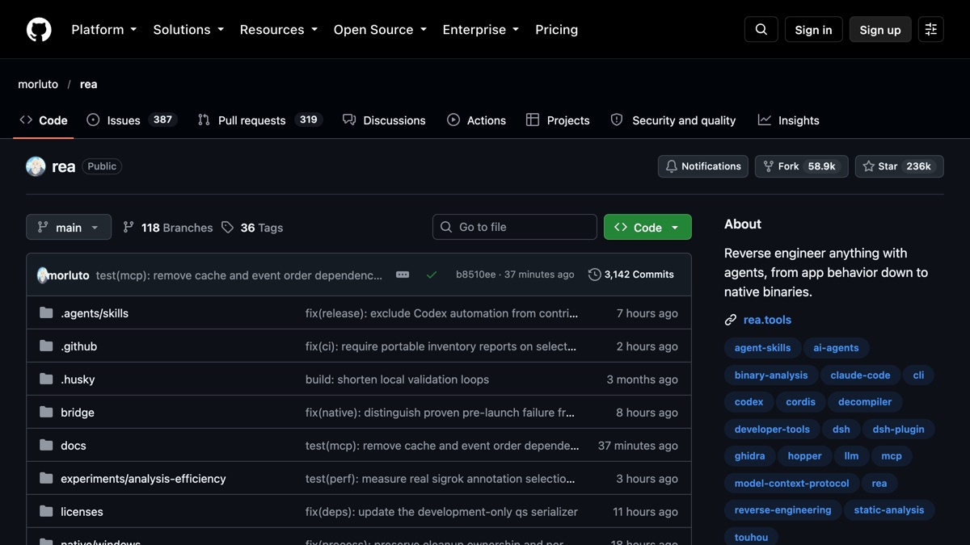The height and width of the screenshot is (545, 970).
Task: Open the Open Source dropdown menu
Action: (380, 30)
